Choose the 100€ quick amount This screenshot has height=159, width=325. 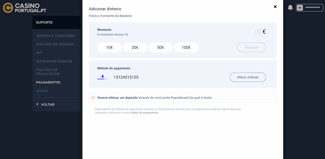186,48
